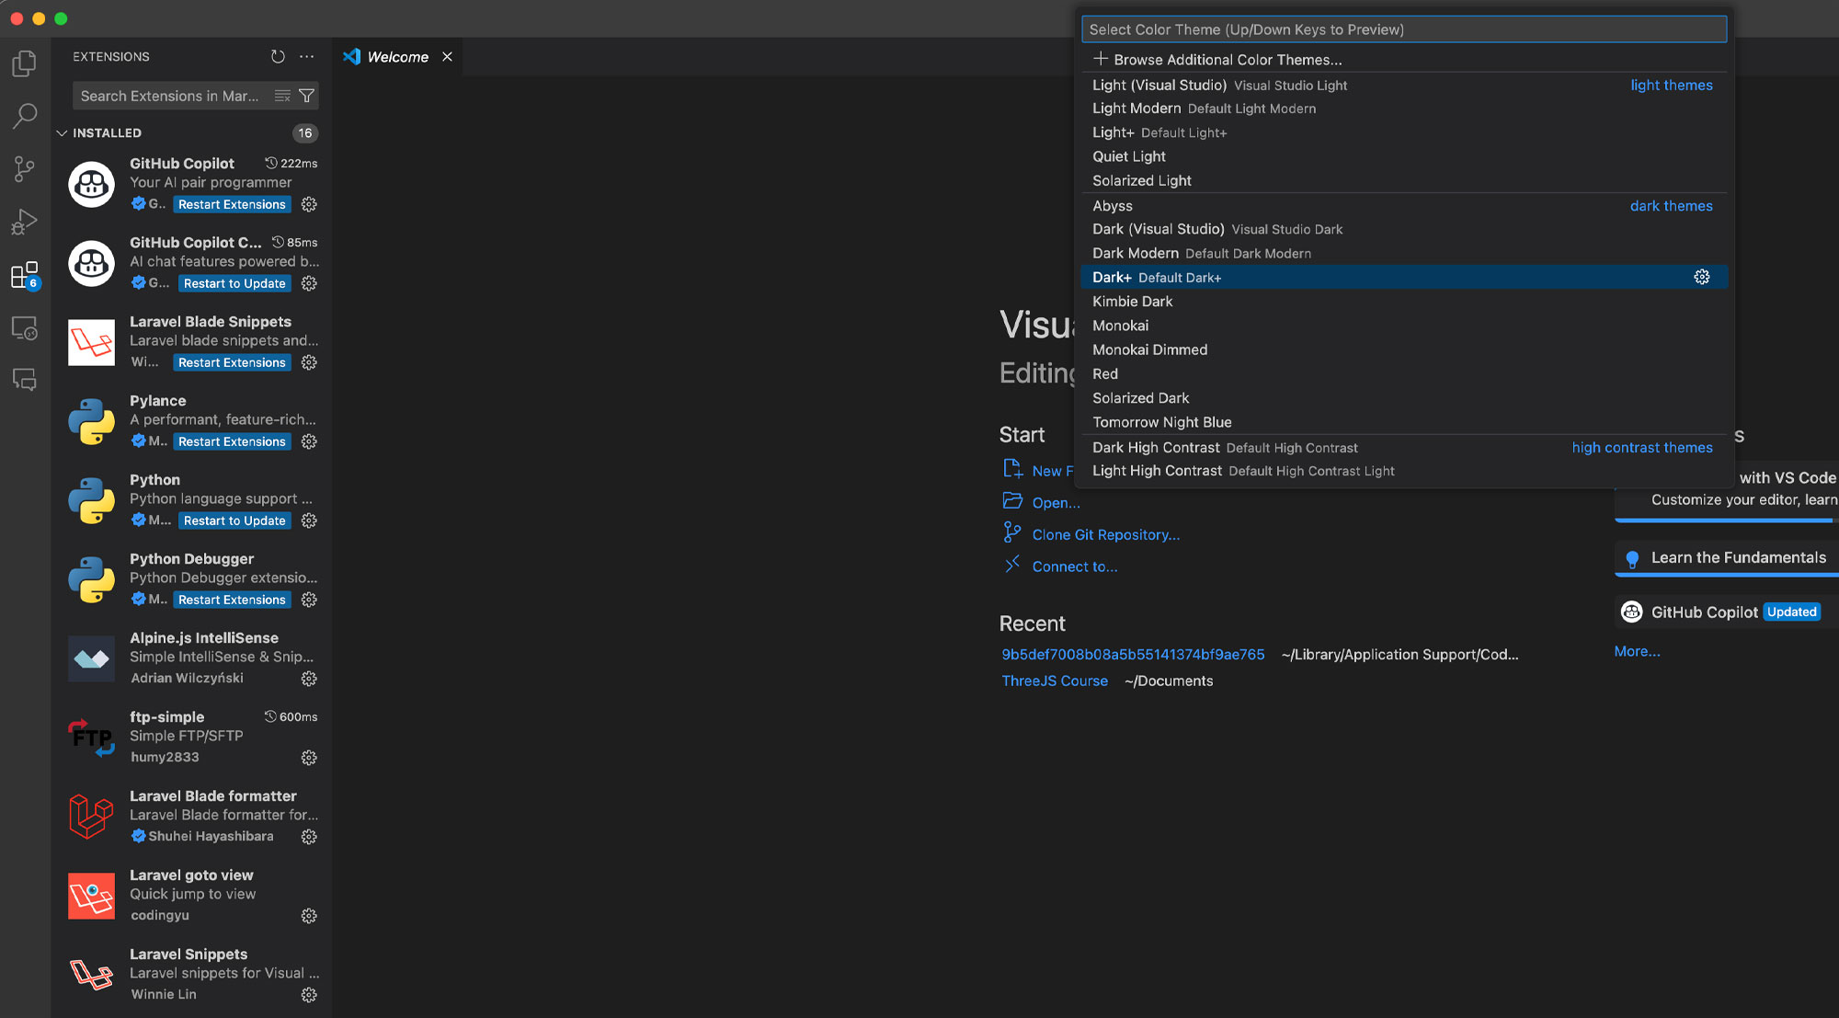
Task: Open Remote Explorer activity bar icon
Action: [x=25, y=328]
